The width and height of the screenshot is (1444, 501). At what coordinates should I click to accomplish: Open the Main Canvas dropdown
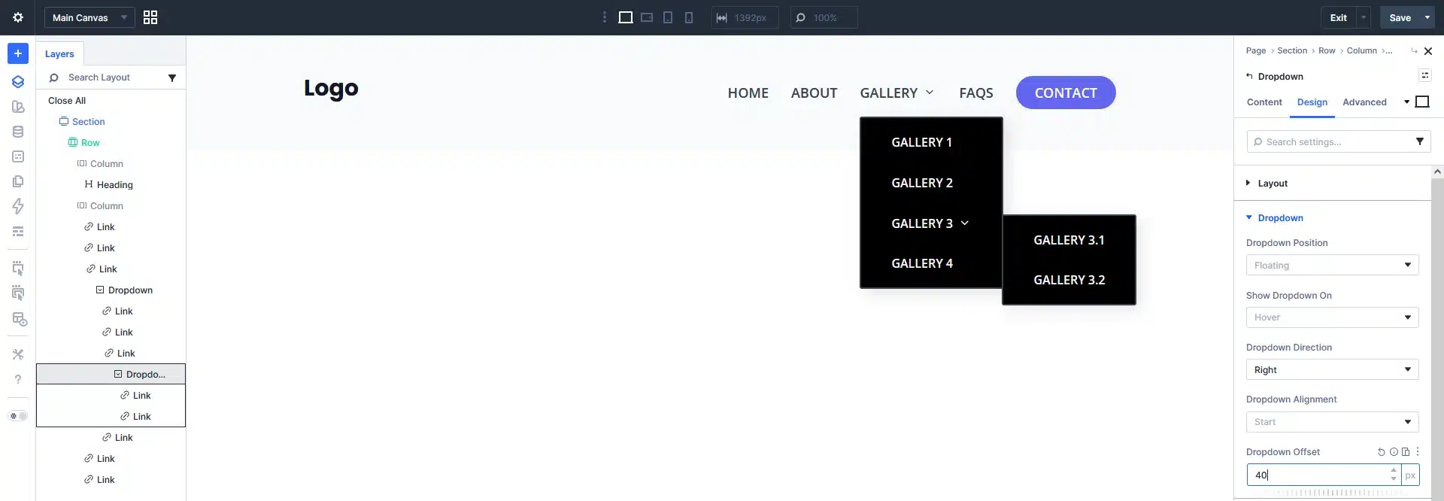(x=89, y=17)
